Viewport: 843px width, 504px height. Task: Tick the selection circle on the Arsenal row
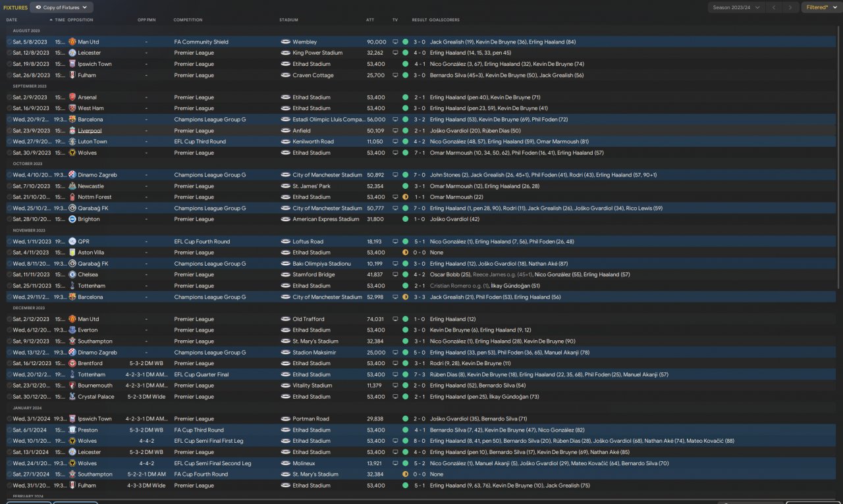pyautogui.click(x=9, y=97)
